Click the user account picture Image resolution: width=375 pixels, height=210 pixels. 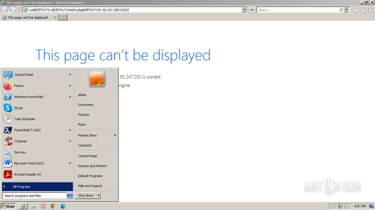point(97,79)
